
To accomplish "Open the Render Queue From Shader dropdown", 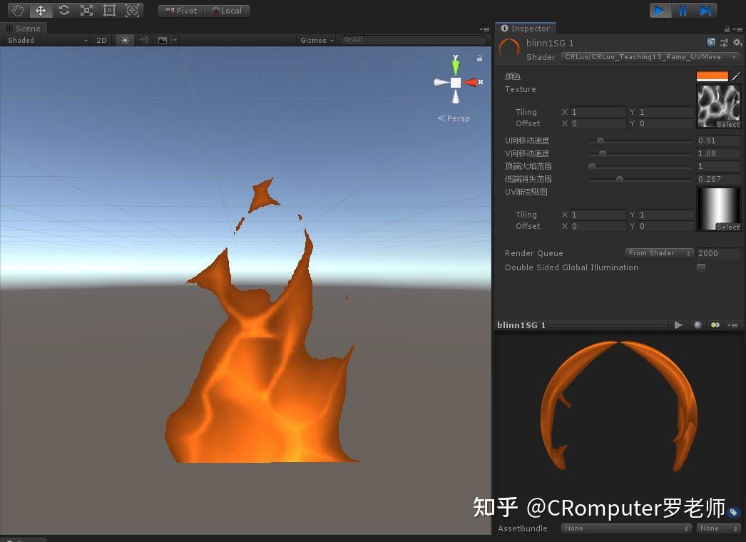I will (x=658, y=252).
